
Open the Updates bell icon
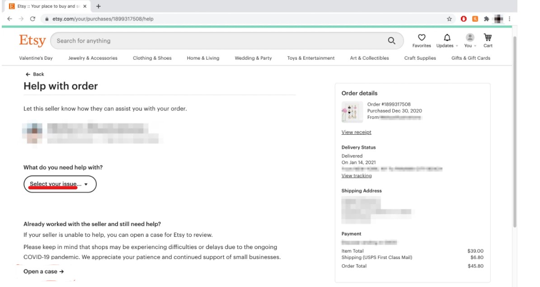point(447,38)
